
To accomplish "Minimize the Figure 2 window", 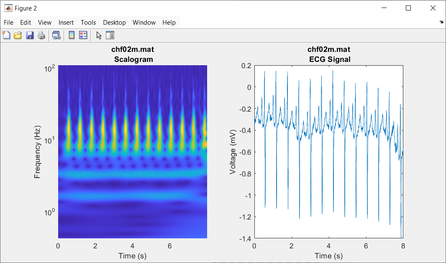I will point(384,8).
